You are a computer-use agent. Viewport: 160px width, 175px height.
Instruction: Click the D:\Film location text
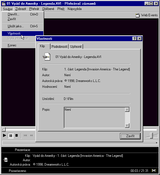(x=68, y=99)
